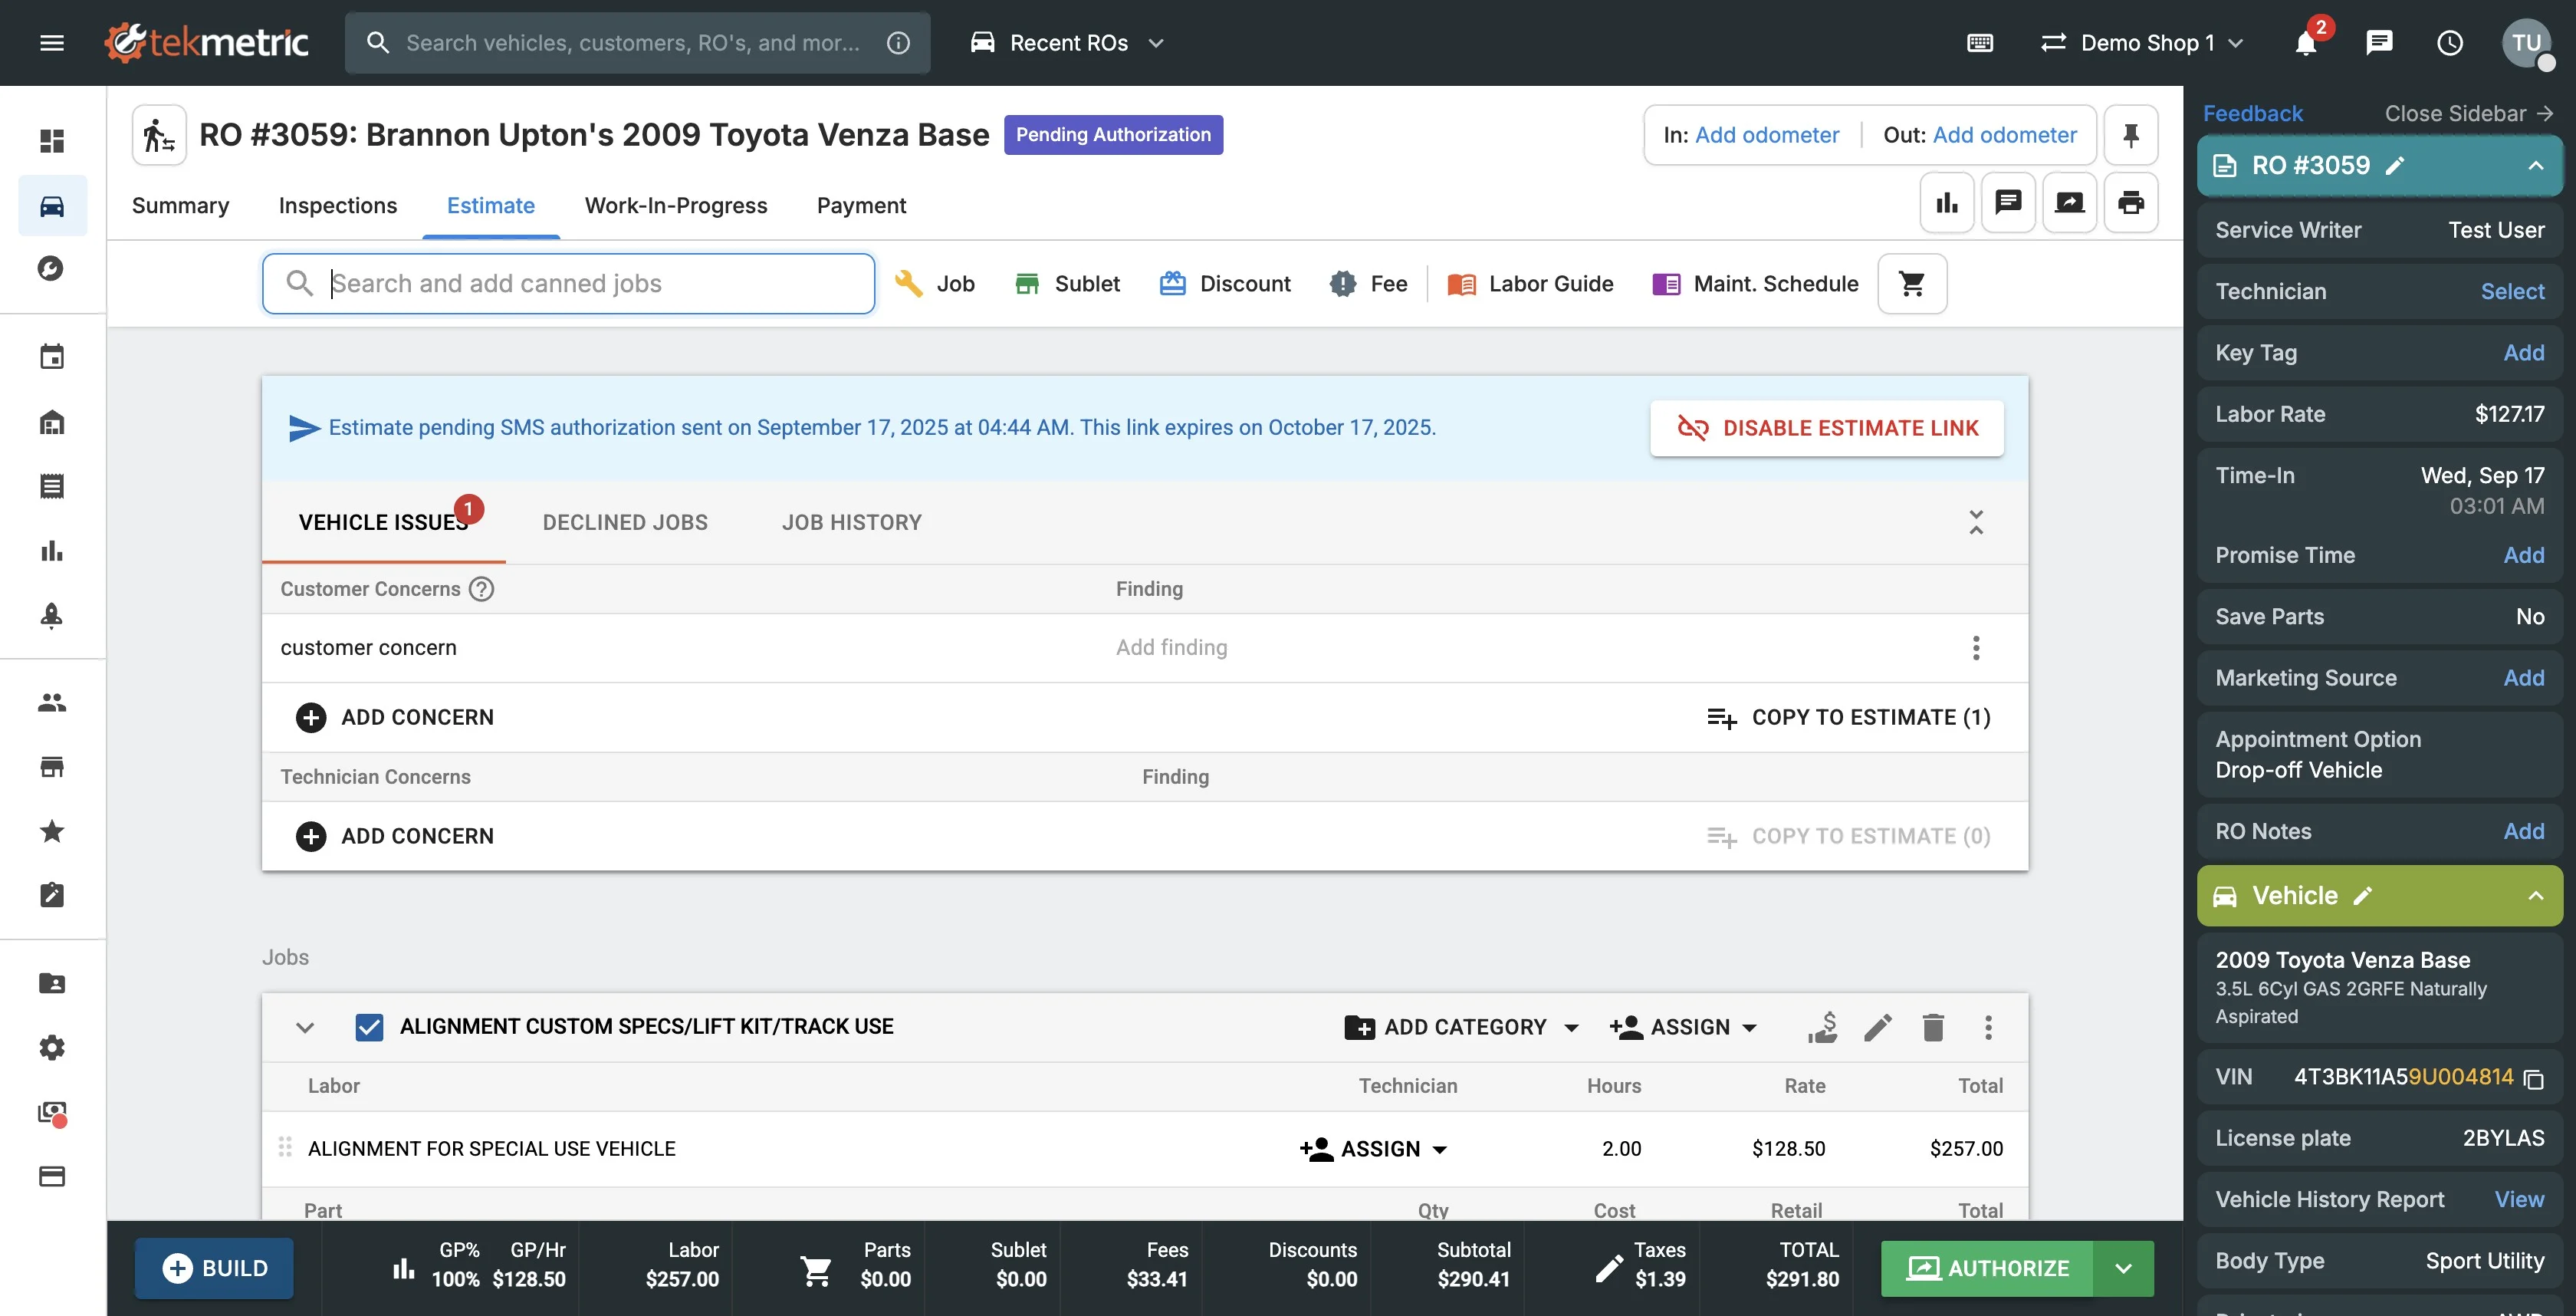Open notifications bell in top bar

coord(2305,43)
